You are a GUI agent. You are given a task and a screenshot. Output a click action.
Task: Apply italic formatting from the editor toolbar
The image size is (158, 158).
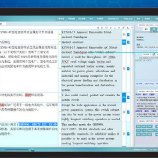coord(115,28)
